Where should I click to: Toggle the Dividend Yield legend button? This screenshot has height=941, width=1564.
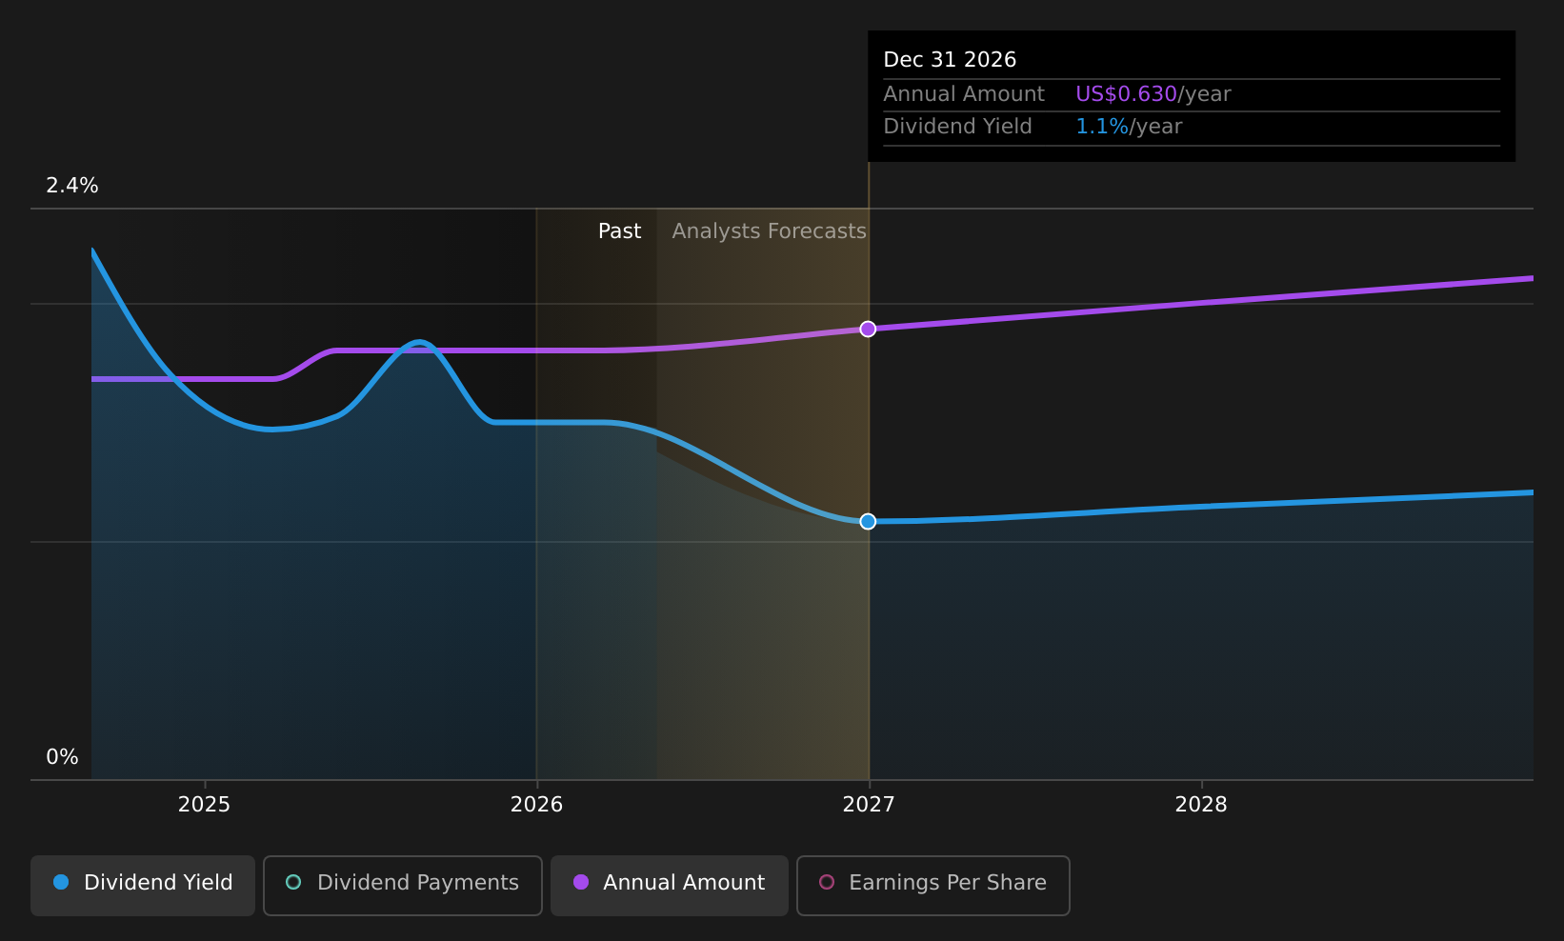coord(143,886)
